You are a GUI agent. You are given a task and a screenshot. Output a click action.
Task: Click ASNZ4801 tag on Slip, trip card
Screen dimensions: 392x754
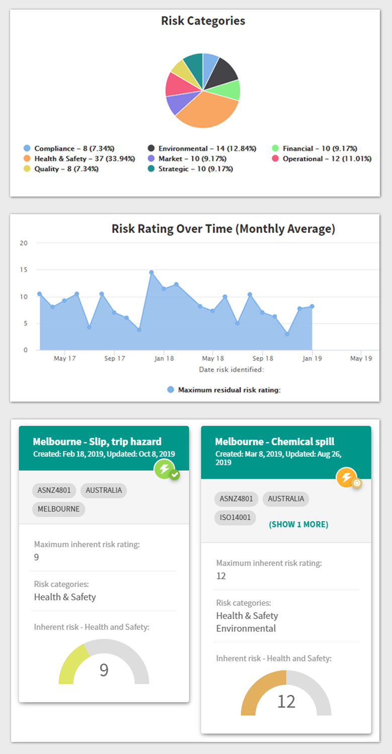(x=54, y=490)
